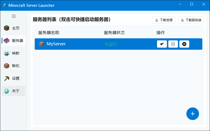Image resolution: width=210 pixels, height=131 pixels.
Task: Maximize the Minecraft Server Launcher window
Action: [x=192, y=4]
